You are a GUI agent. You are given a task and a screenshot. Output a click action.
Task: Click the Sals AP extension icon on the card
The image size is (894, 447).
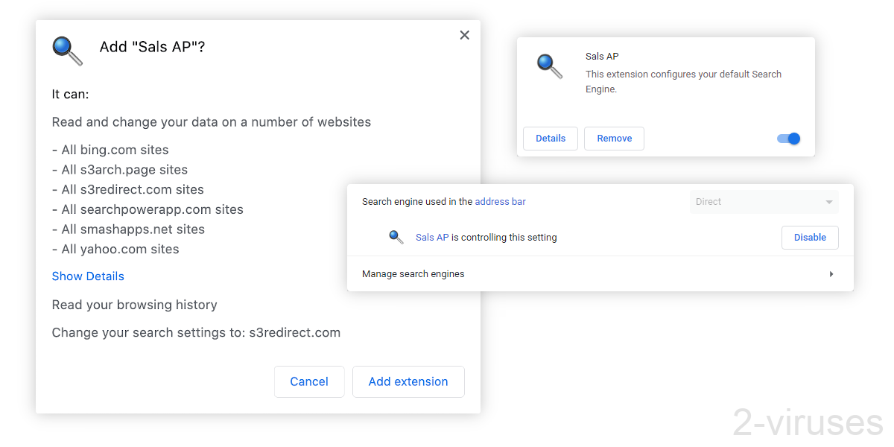pos(549,66)
